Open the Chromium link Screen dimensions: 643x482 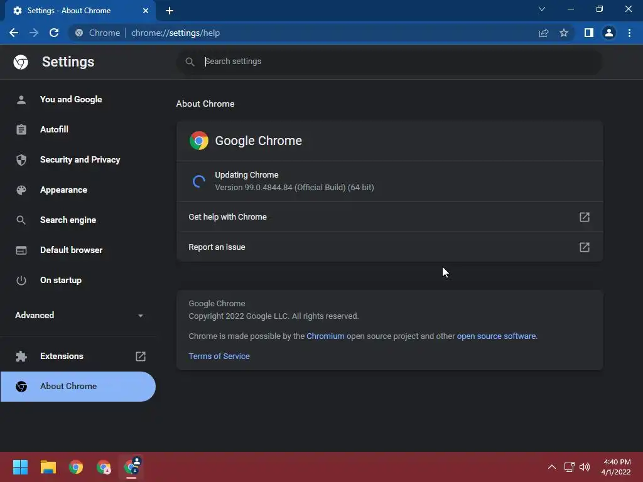tap(325, 336)
